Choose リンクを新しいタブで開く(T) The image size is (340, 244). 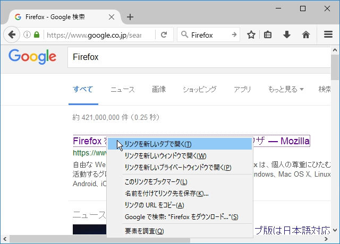(x=180, y=144)
